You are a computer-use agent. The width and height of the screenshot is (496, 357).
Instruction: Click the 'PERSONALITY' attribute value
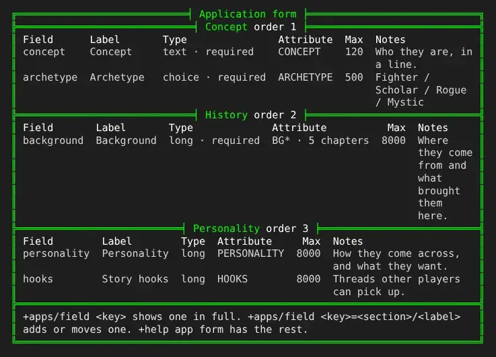coord(250,253)
